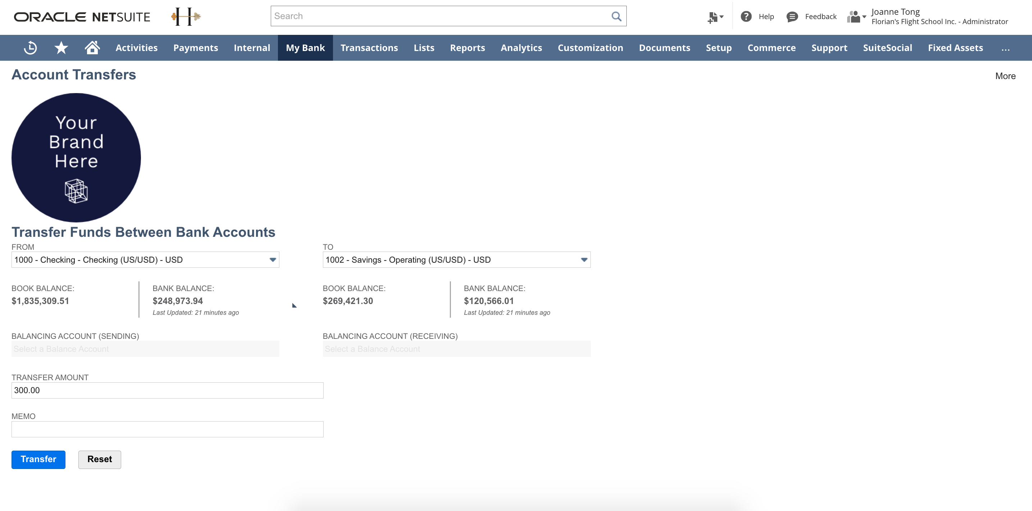Image resolution: width=1032 pixels, height=511 pixels.
Task: Click the blue Transfer button
Action: point(38,459)
